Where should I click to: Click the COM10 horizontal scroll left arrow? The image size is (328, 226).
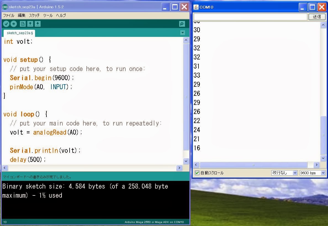196,165
